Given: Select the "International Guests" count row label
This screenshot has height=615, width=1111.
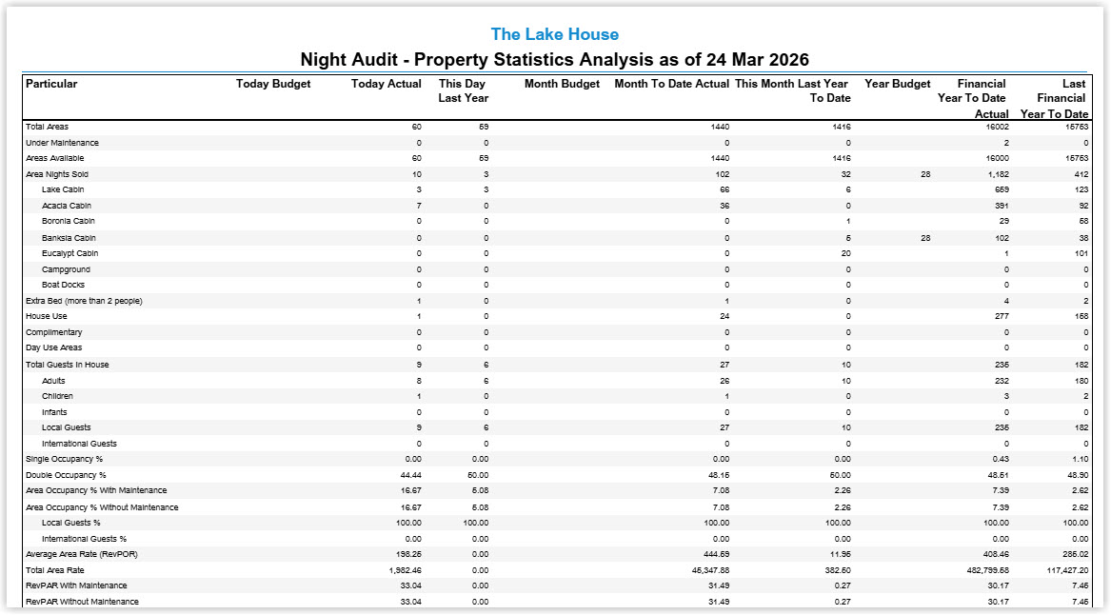Looking at the screenshot, I should [x=79, y=444].
